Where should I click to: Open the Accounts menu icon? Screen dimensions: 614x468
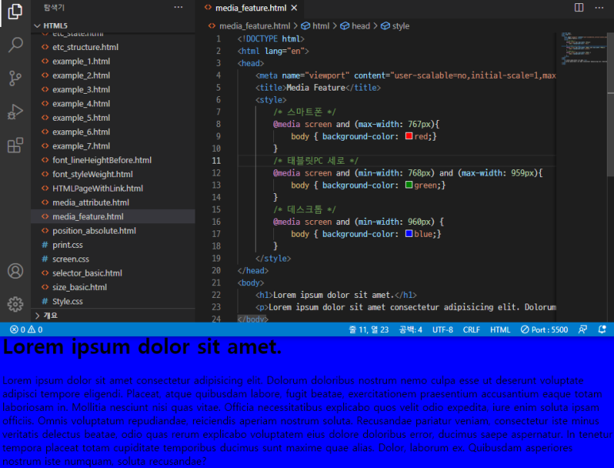tap(15, 271)
